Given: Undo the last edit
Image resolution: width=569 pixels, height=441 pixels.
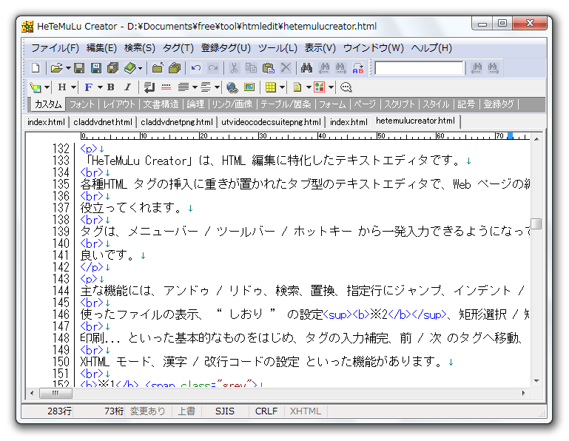Looking at the screenshot, I should [x=196, y=68].
